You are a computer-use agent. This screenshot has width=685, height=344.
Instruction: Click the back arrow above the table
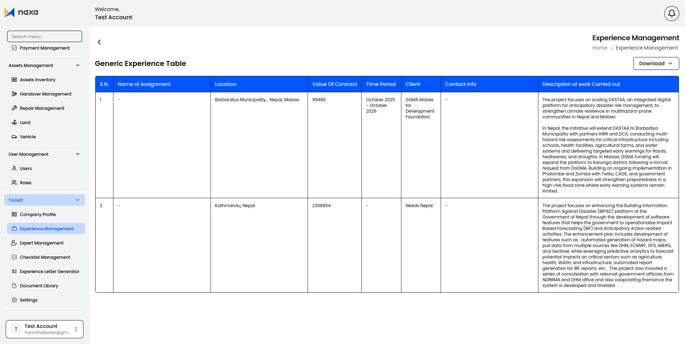pos(99,42)
